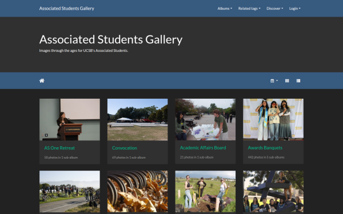Open the tree planting thumbnail
Viewport: 343px width, 214px height.
(205, 192)
